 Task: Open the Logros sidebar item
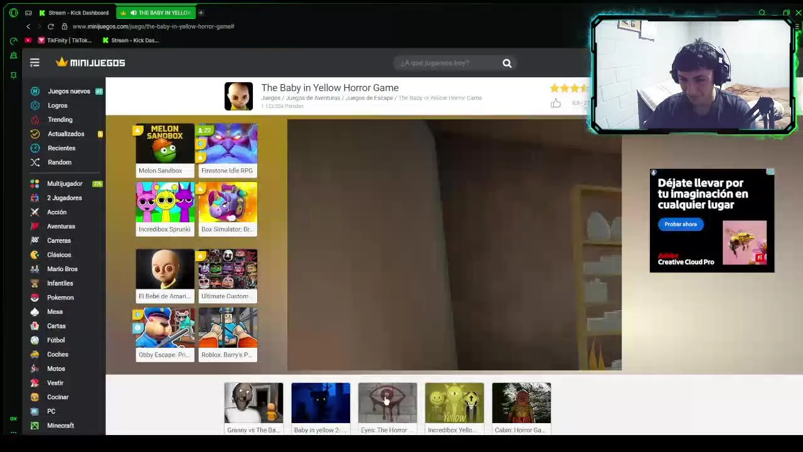pyautogui.click(x=57, y=105)
